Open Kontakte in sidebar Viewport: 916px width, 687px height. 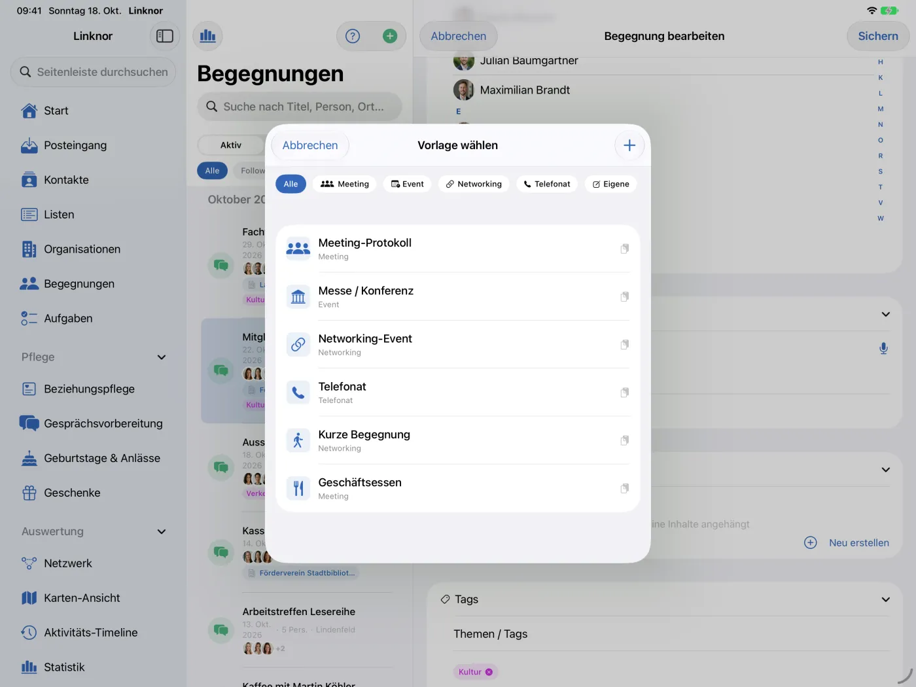coord(93,180)
